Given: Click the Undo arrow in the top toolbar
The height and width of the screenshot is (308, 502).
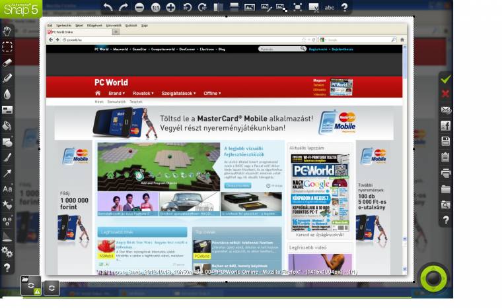Looking at the screenshot, I should point(108,7).
